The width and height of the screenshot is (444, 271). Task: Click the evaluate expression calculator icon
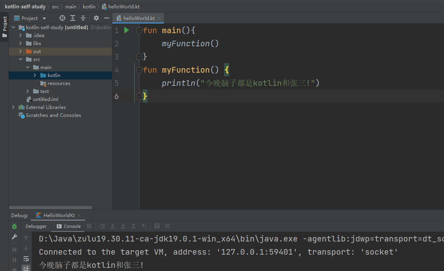(x=157, y=226)
